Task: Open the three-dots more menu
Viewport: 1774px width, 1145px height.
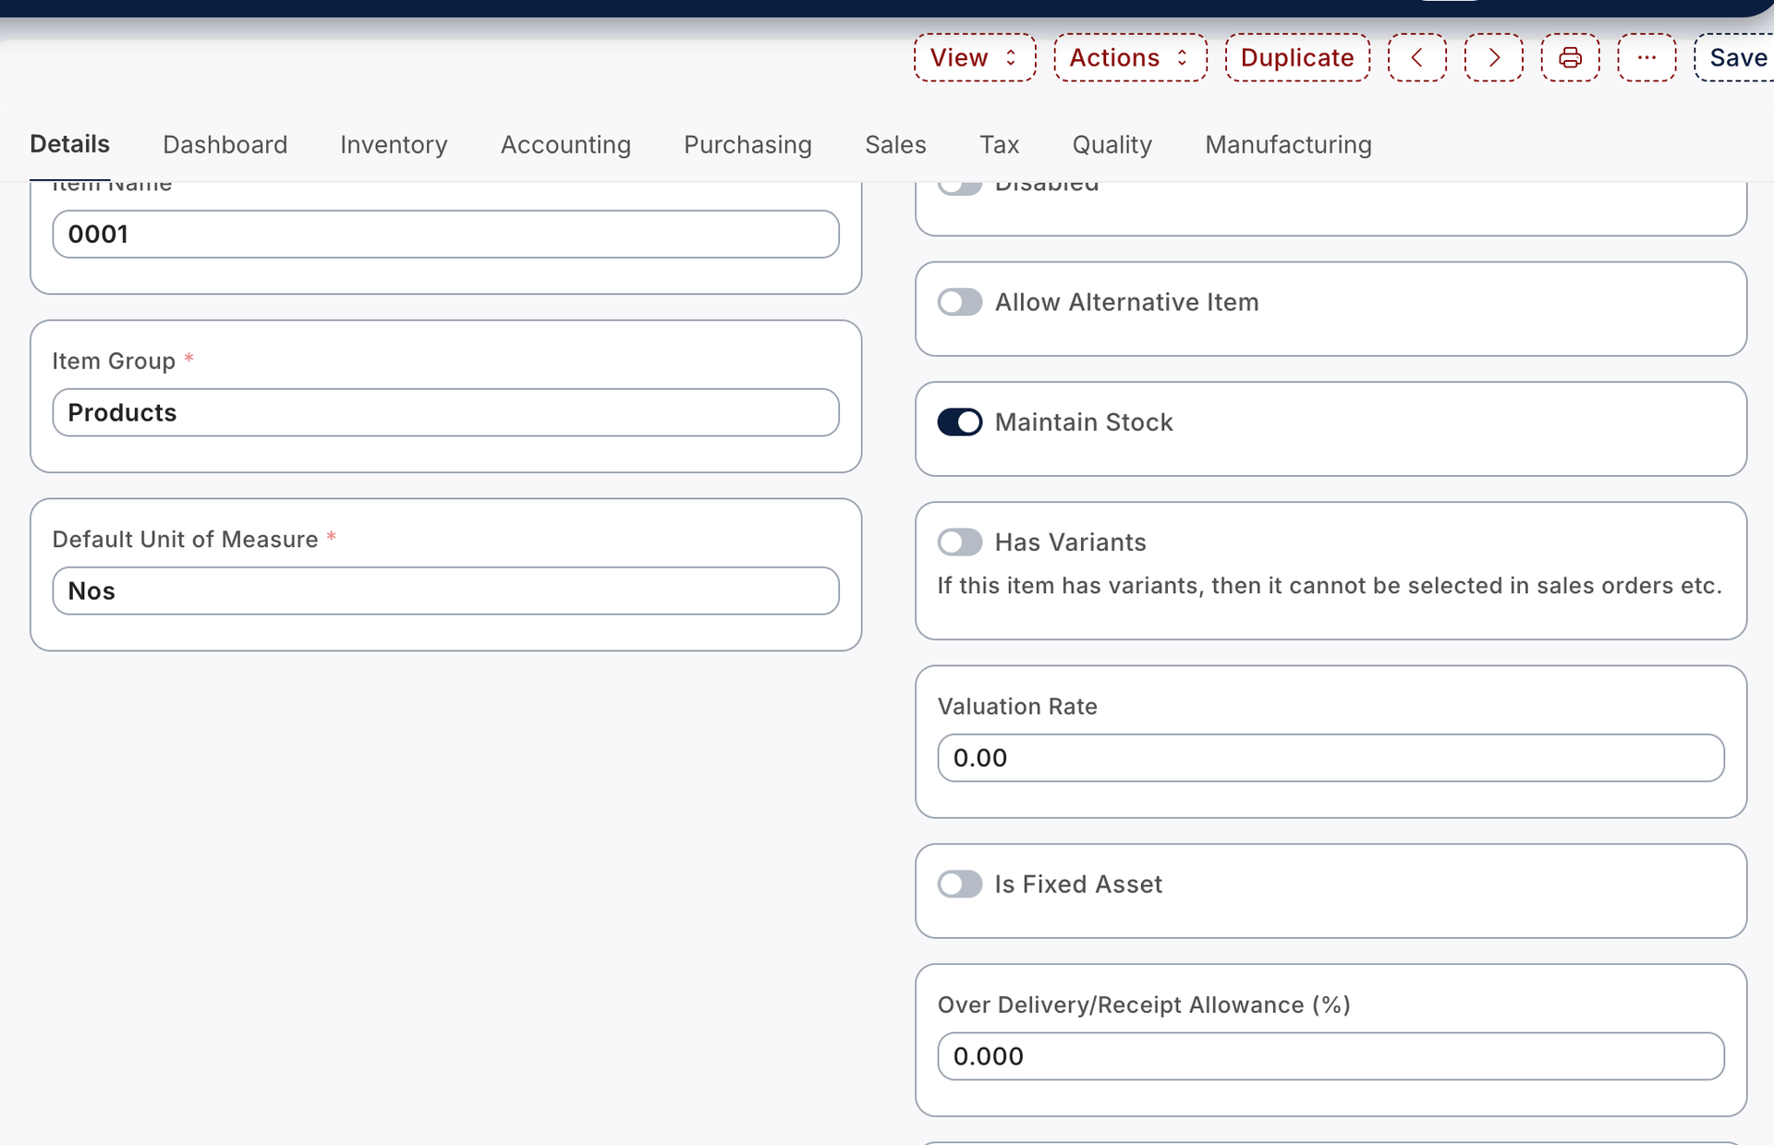Action: point(1646,57)
